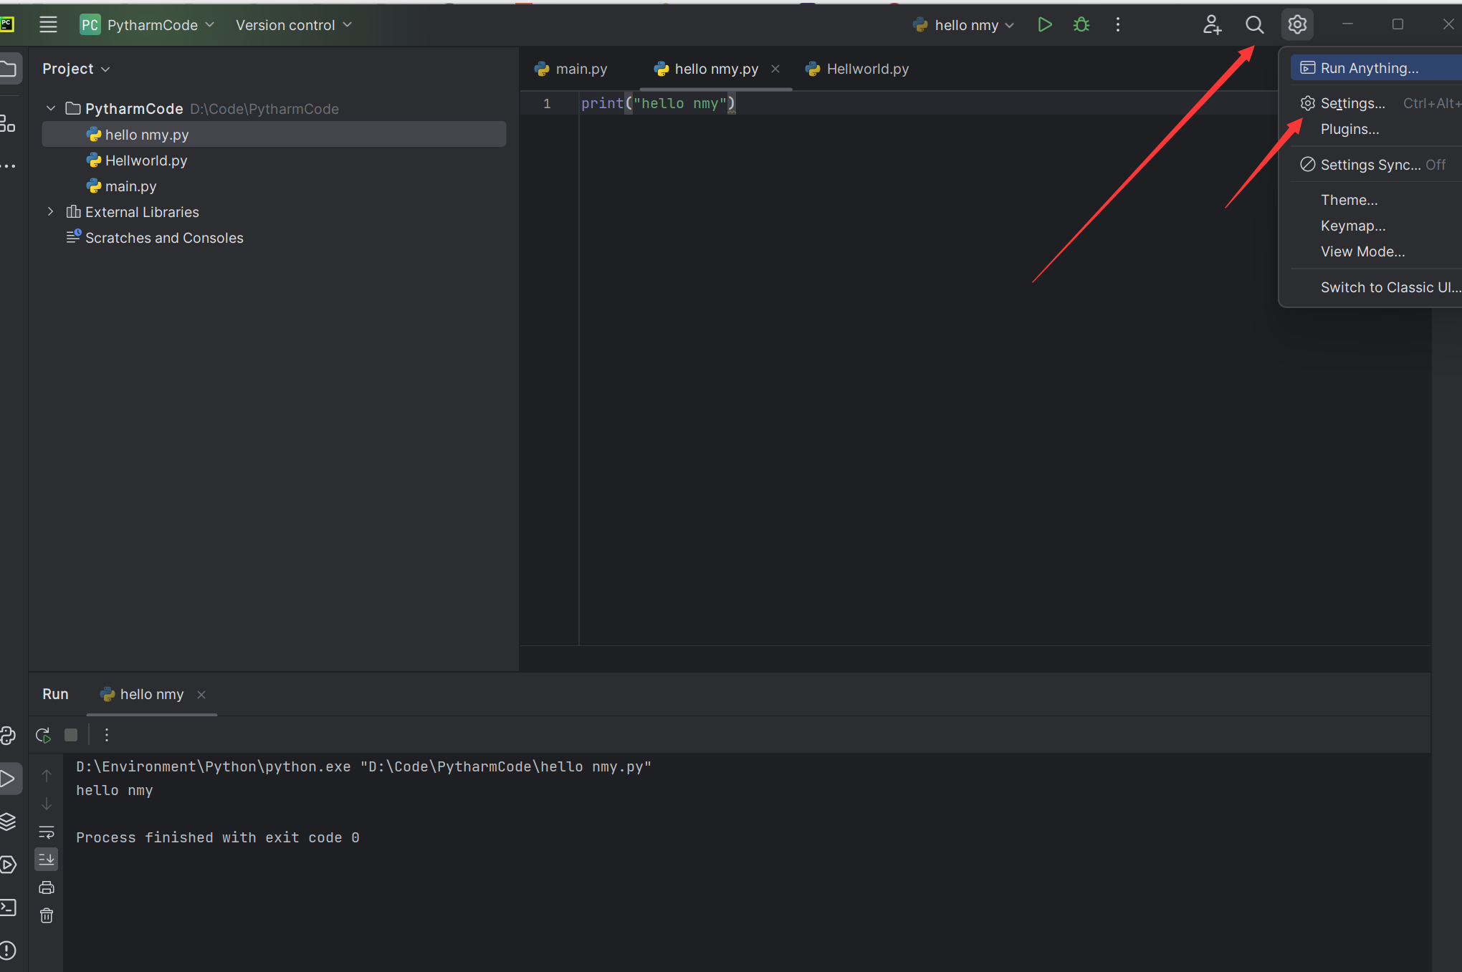Image resolution: width=1462 pixels, height=972 pixels.
Task: Open Search Everywhere magnifier
Action: (1254, 25)
